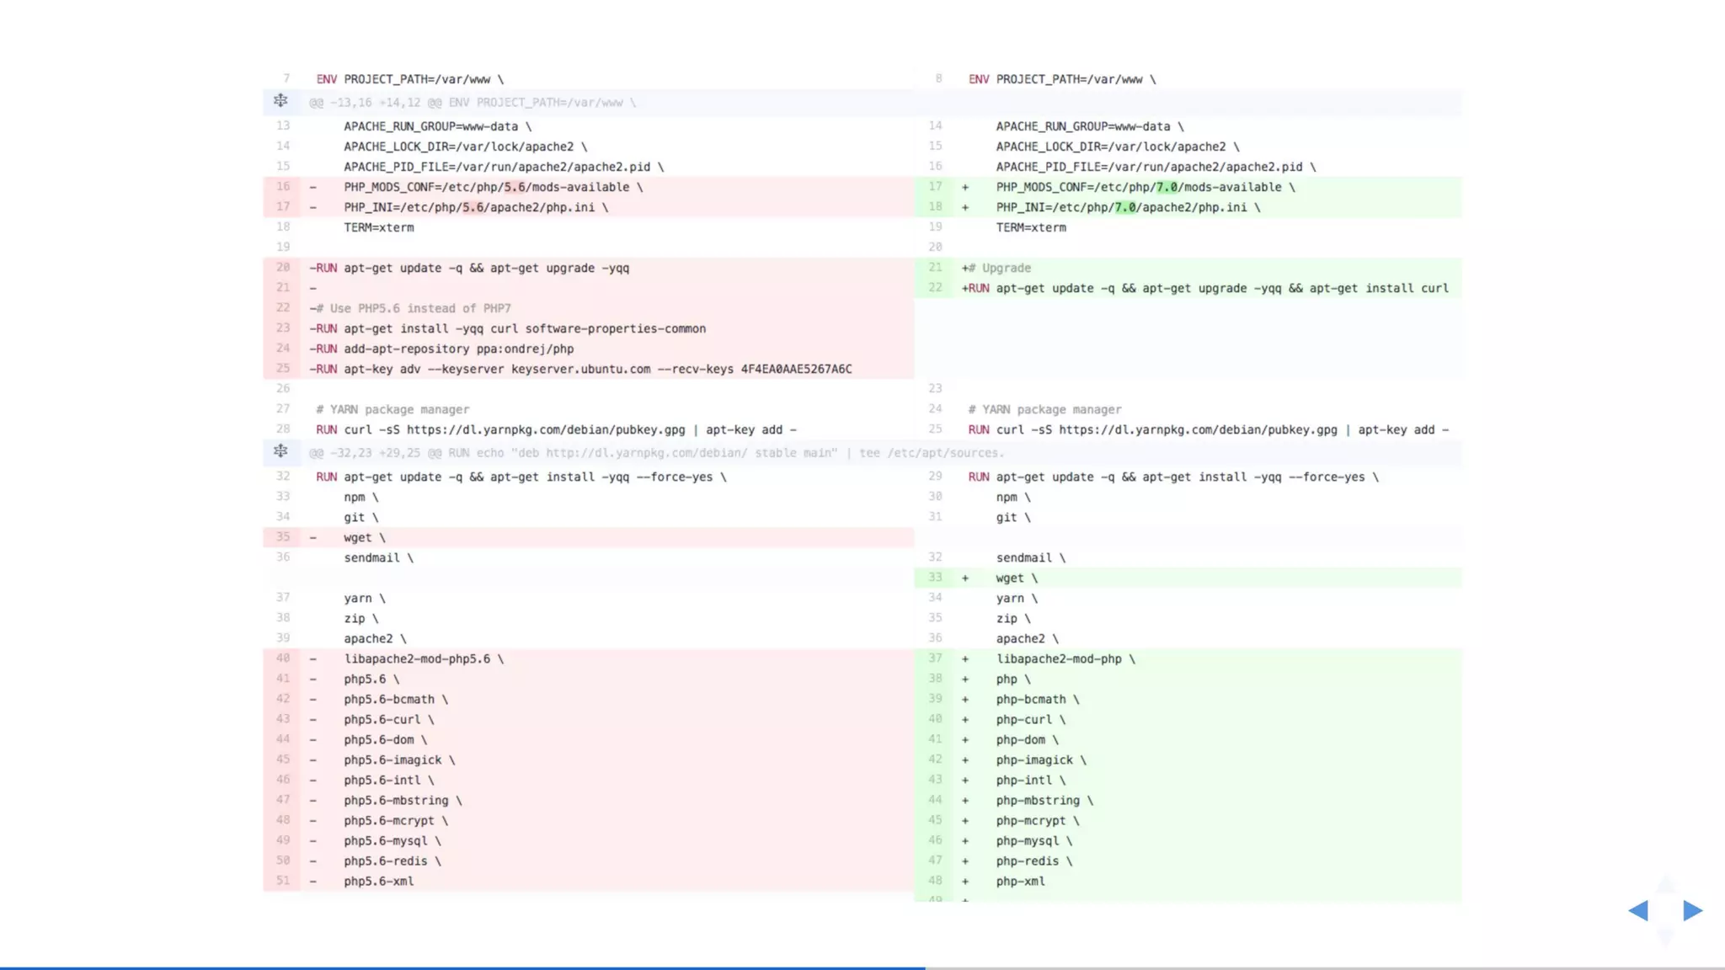This screenshot has height=970, width=1725.
Task: Click added line 'php-imagick'
Action: (x=1188, y=759)
